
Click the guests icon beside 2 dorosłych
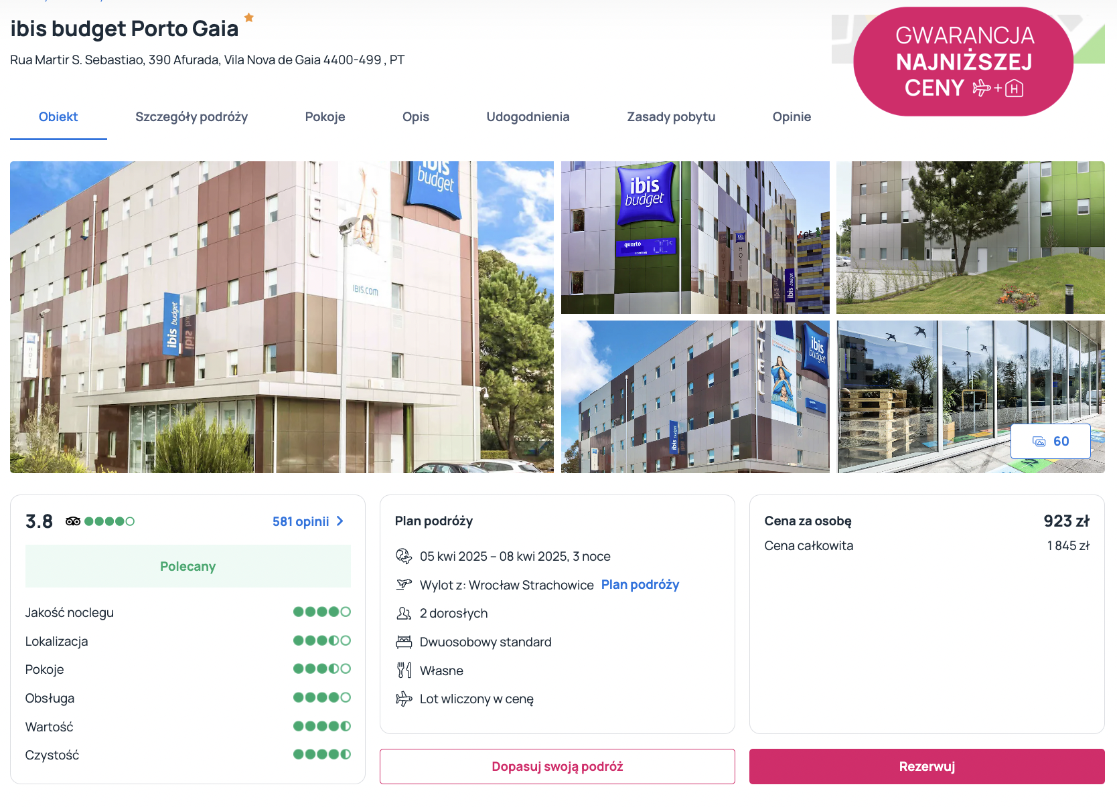click(x=404, y=613)
